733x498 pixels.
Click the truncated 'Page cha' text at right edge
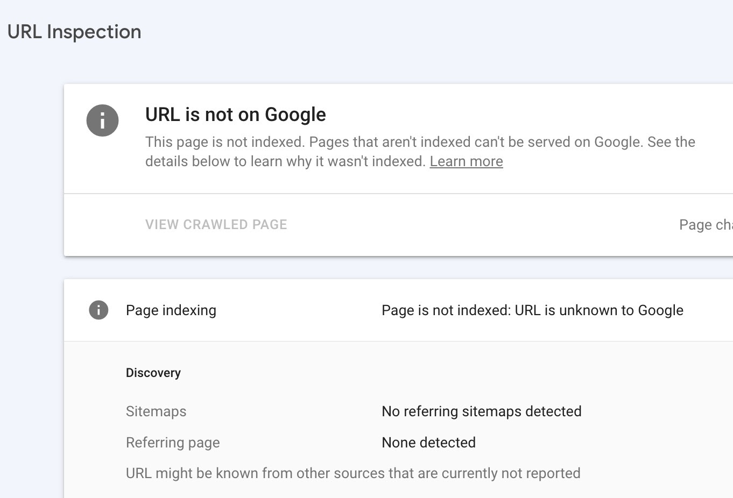pyautogui.click(x=705, y=225)
